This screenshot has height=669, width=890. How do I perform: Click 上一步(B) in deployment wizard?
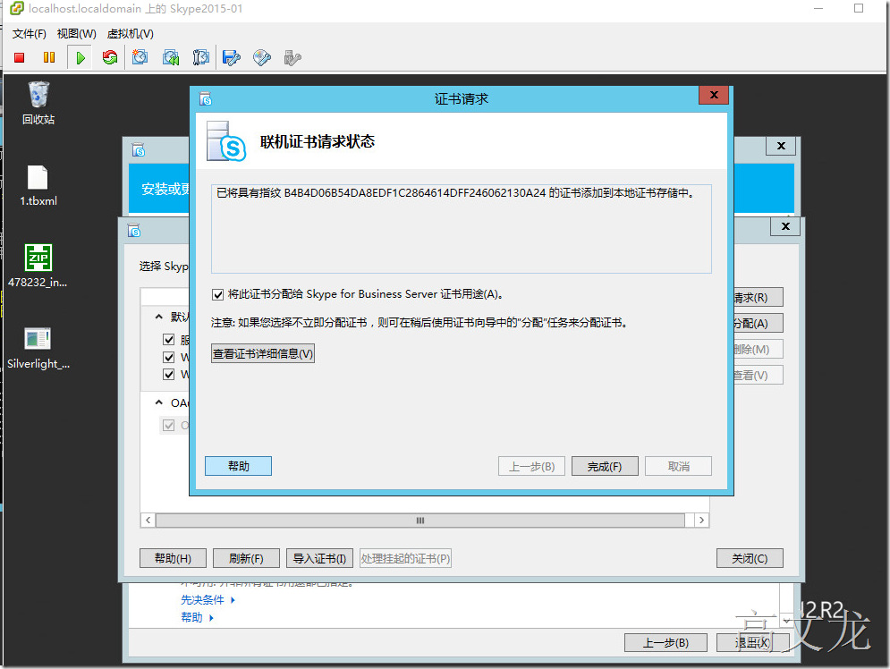(x=665, y=643)
